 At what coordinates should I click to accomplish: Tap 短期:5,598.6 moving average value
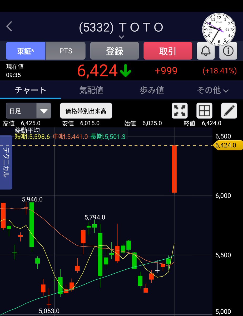(32, 136)
